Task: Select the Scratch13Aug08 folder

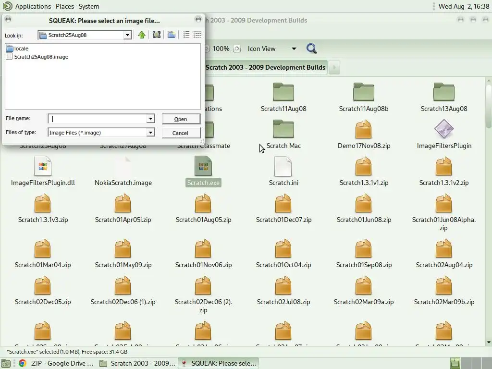Action: [443, 97]
